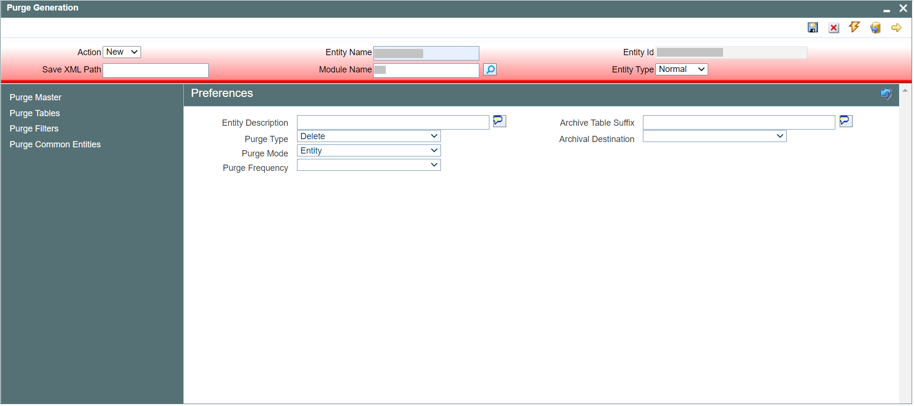Screen dimensions: 914x406
Task: Select Purge Master in the left panel
Action: tap(36, 97)
